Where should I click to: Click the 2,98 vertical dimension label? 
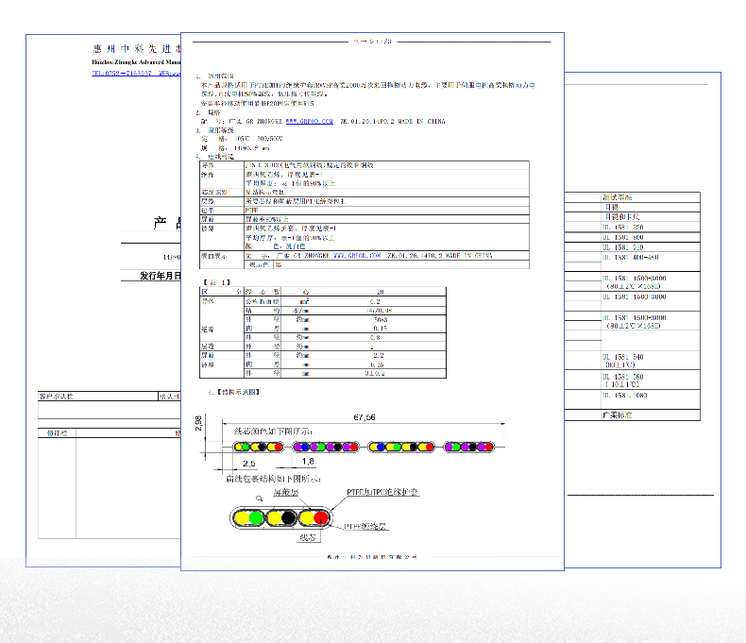click(198, 425)
